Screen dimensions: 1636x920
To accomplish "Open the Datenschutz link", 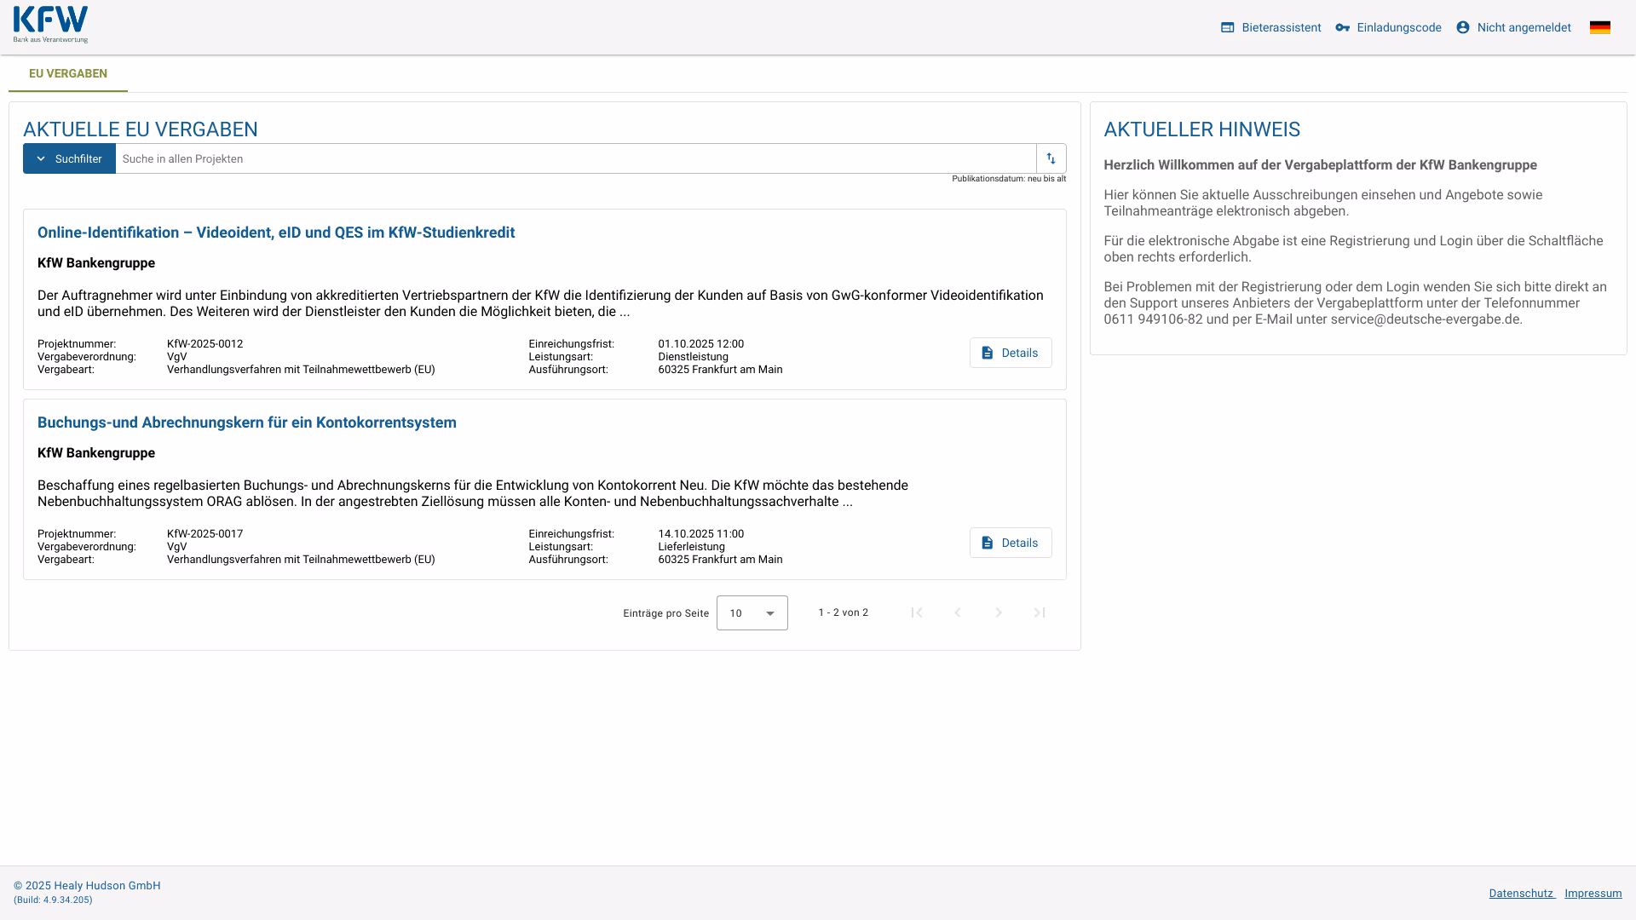I will [1521, 893].
